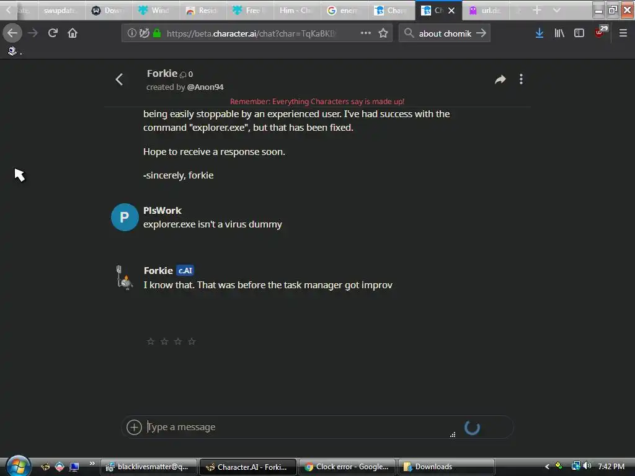Open a new tab with plus button
Image resolution: width=635 pixels, height=476 pixels.
coord(537,10)
